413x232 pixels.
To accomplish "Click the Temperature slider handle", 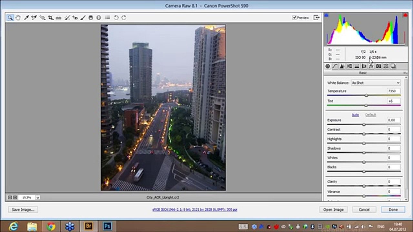I will pos(366,96).
